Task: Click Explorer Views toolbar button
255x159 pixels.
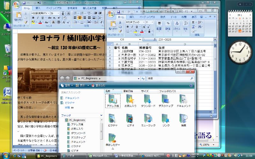Action: coord(82,86)
